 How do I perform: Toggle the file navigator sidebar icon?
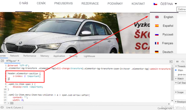2,61
